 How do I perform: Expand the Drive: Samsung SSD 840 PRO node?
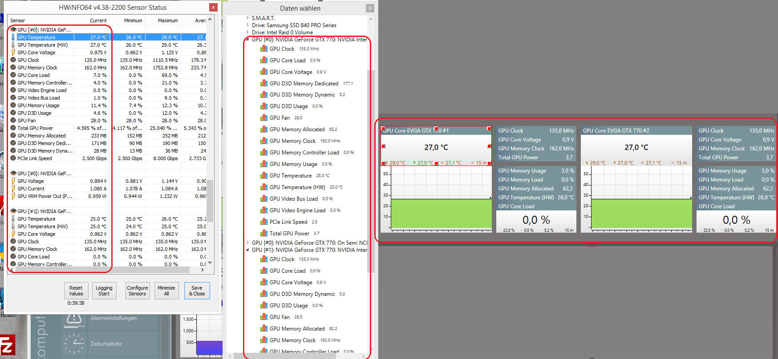[248, 25]
